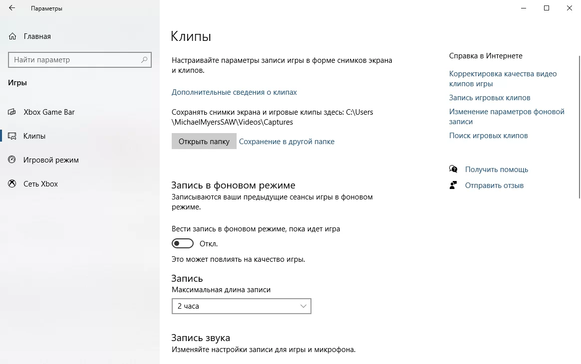
Task: Click the Xbox Game Bar sidebar icon
Action: [12, 112]
